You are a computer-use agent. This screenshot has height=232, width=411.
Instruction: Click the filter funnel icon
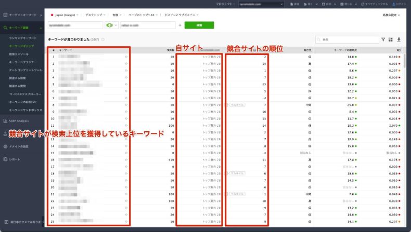point(383,39)
